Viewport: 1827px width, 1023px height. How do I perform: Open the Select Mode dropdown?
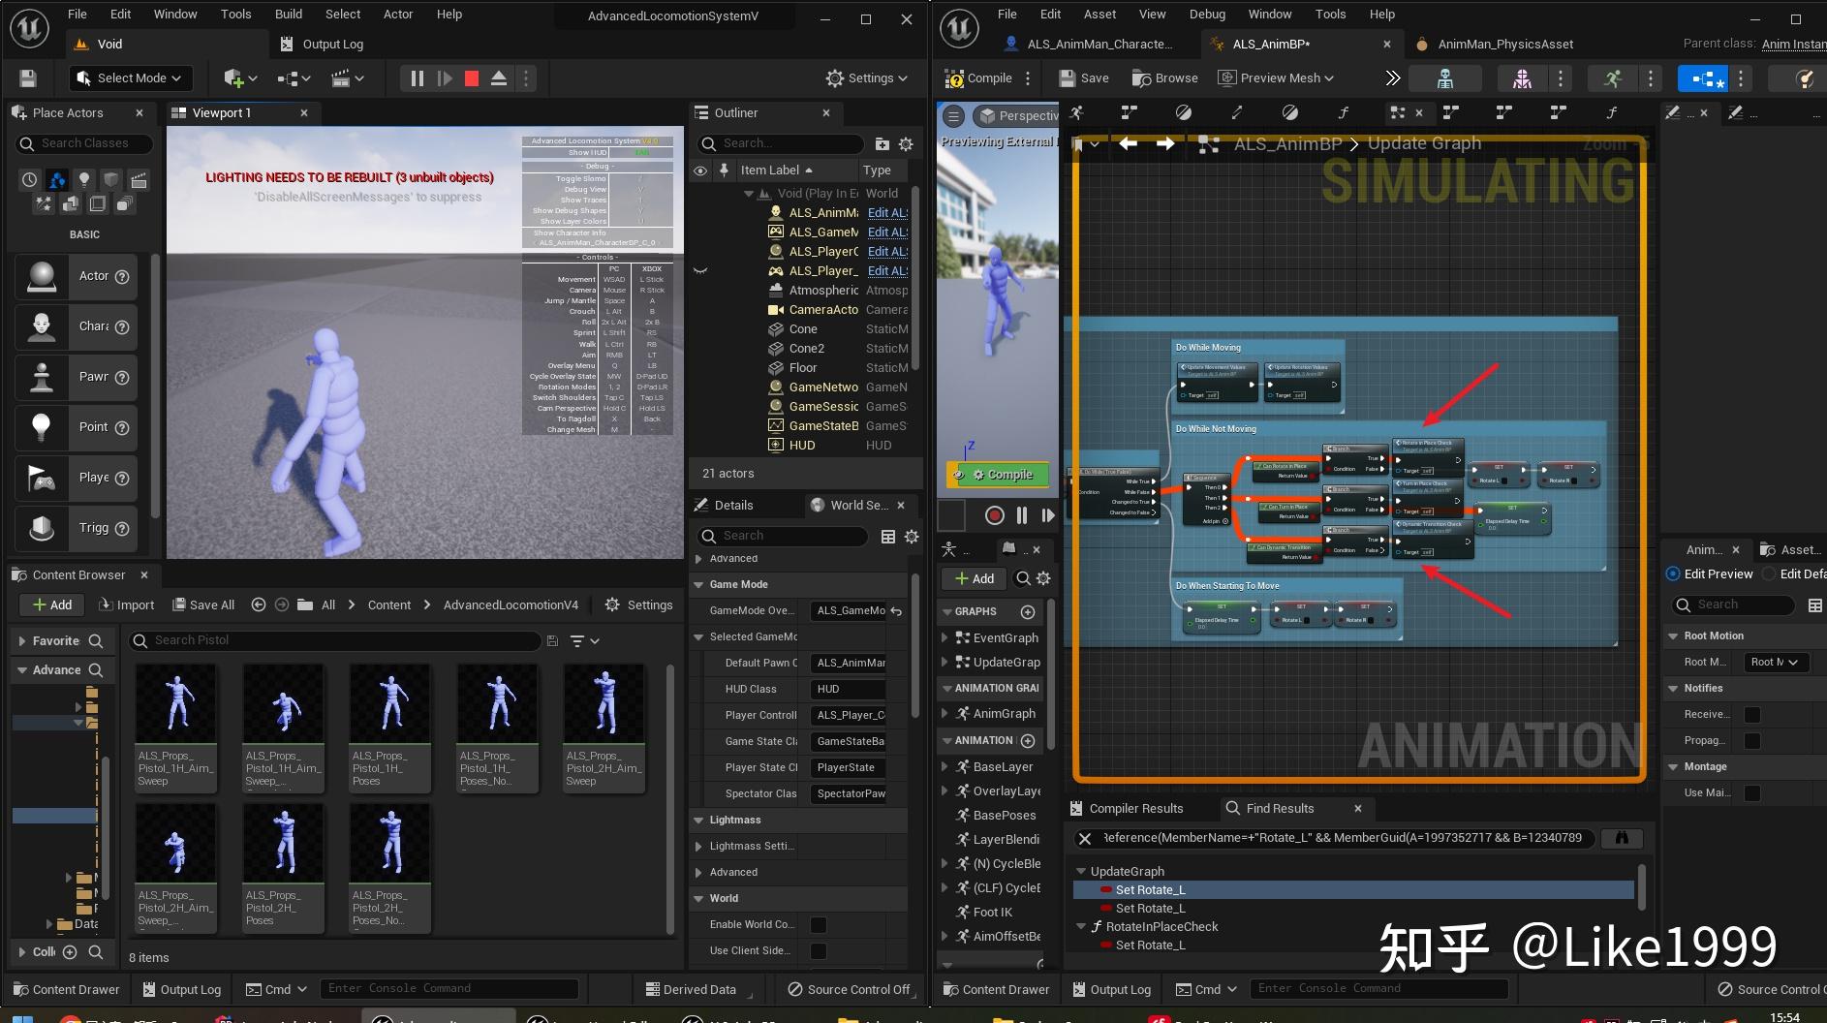(x=131, y=78)
